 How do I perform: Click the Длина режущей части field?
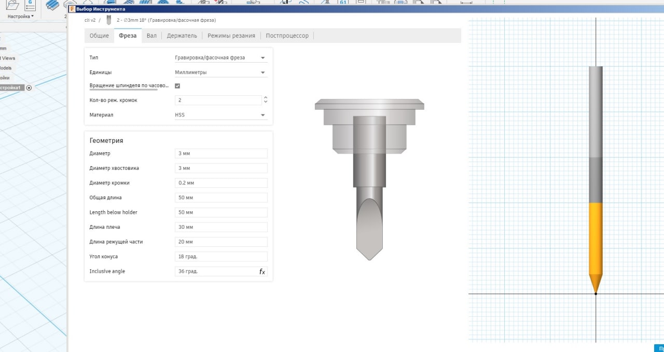[x=221, y=242]
